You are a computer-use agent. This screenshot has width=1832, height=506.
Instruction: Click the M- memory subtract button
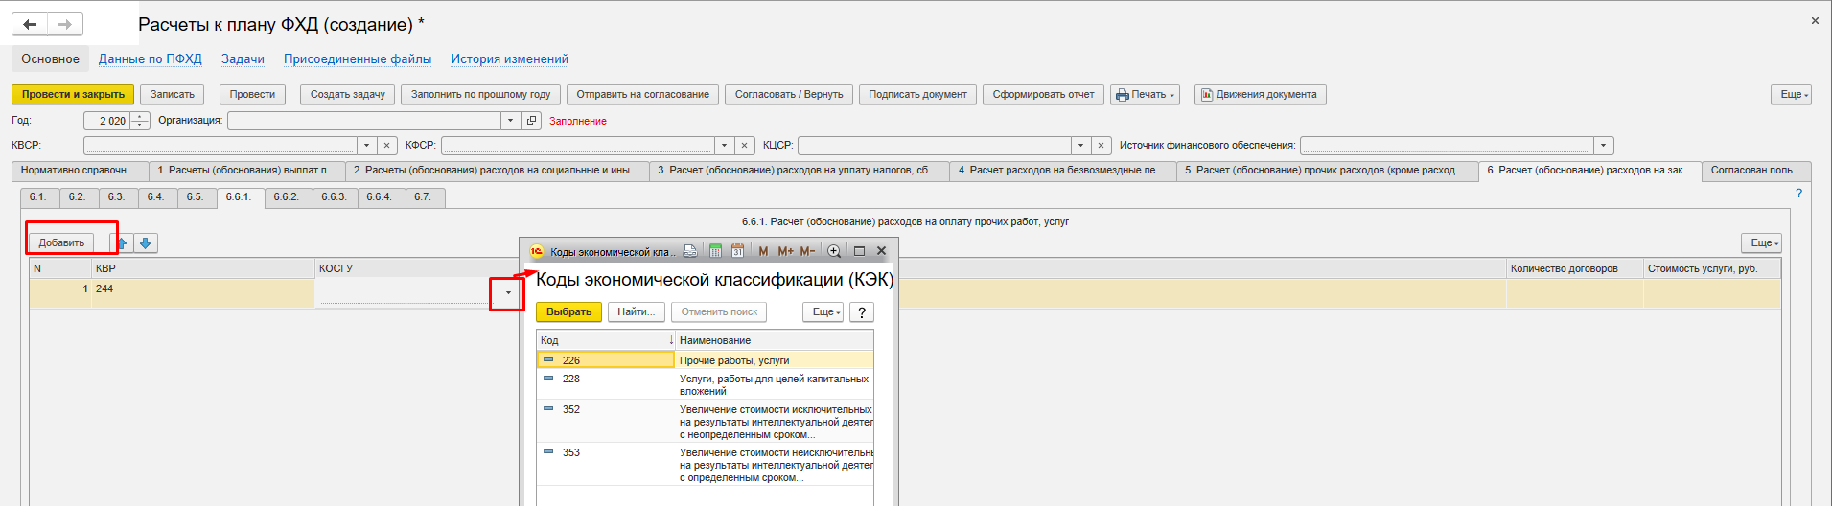tap(807, 251)
